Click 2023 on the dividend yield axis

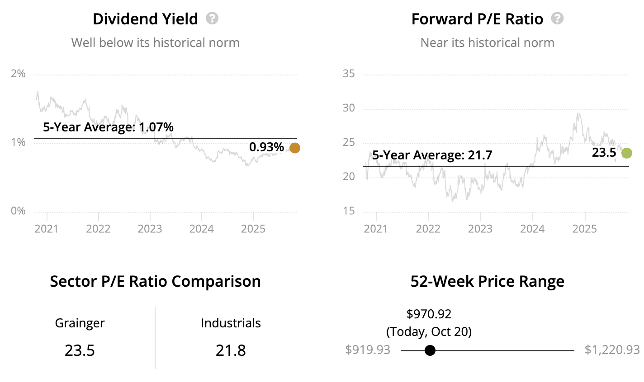tap(150, 229)
